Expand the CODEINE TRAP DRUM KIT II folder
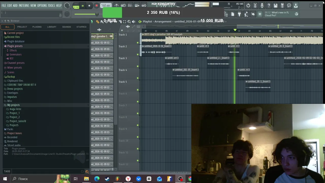325x183 pixels. click(22, 85)
